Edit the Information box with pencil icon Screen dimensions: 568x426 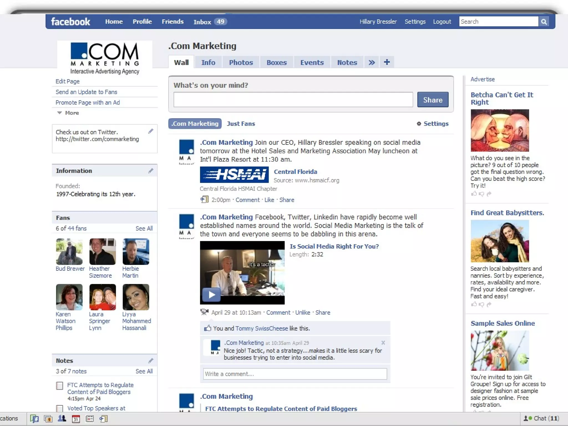pyautogui.click(x=151, y=171)
